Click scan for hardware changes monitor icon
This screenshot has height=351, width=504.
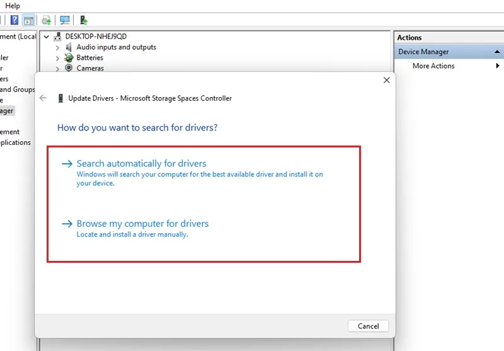tap(65, 20)
